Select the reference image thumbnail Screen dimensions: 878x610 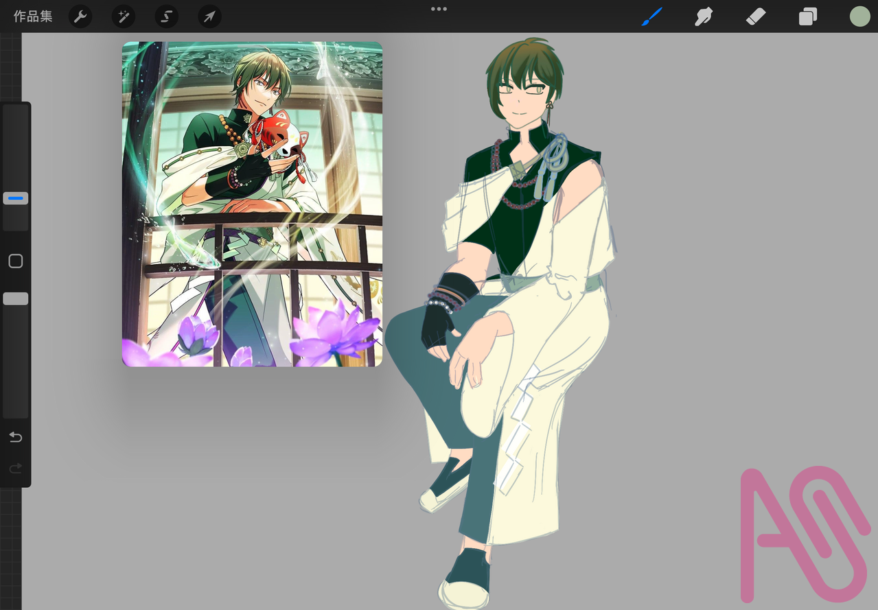(252, 203)
